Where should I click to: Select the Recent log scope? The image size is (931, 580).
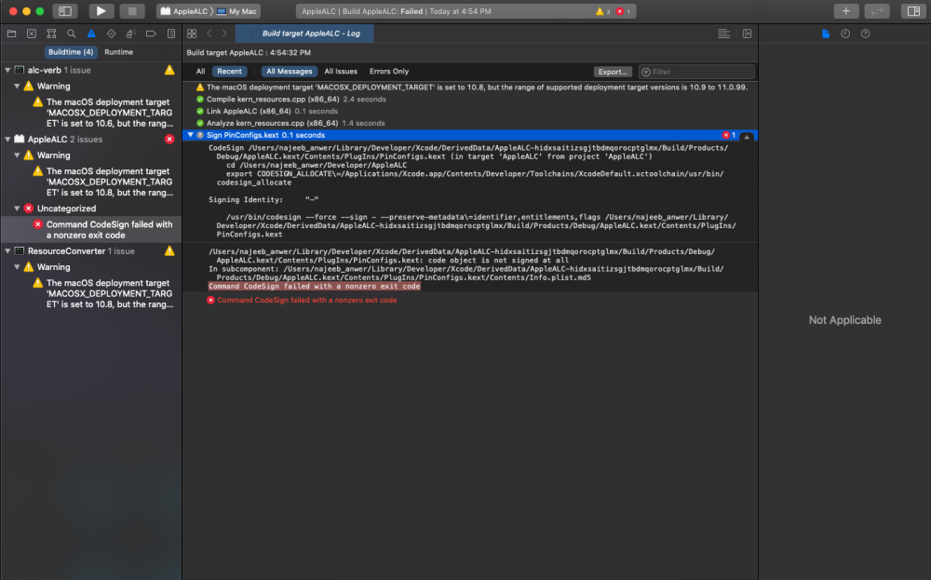[229, 72]
